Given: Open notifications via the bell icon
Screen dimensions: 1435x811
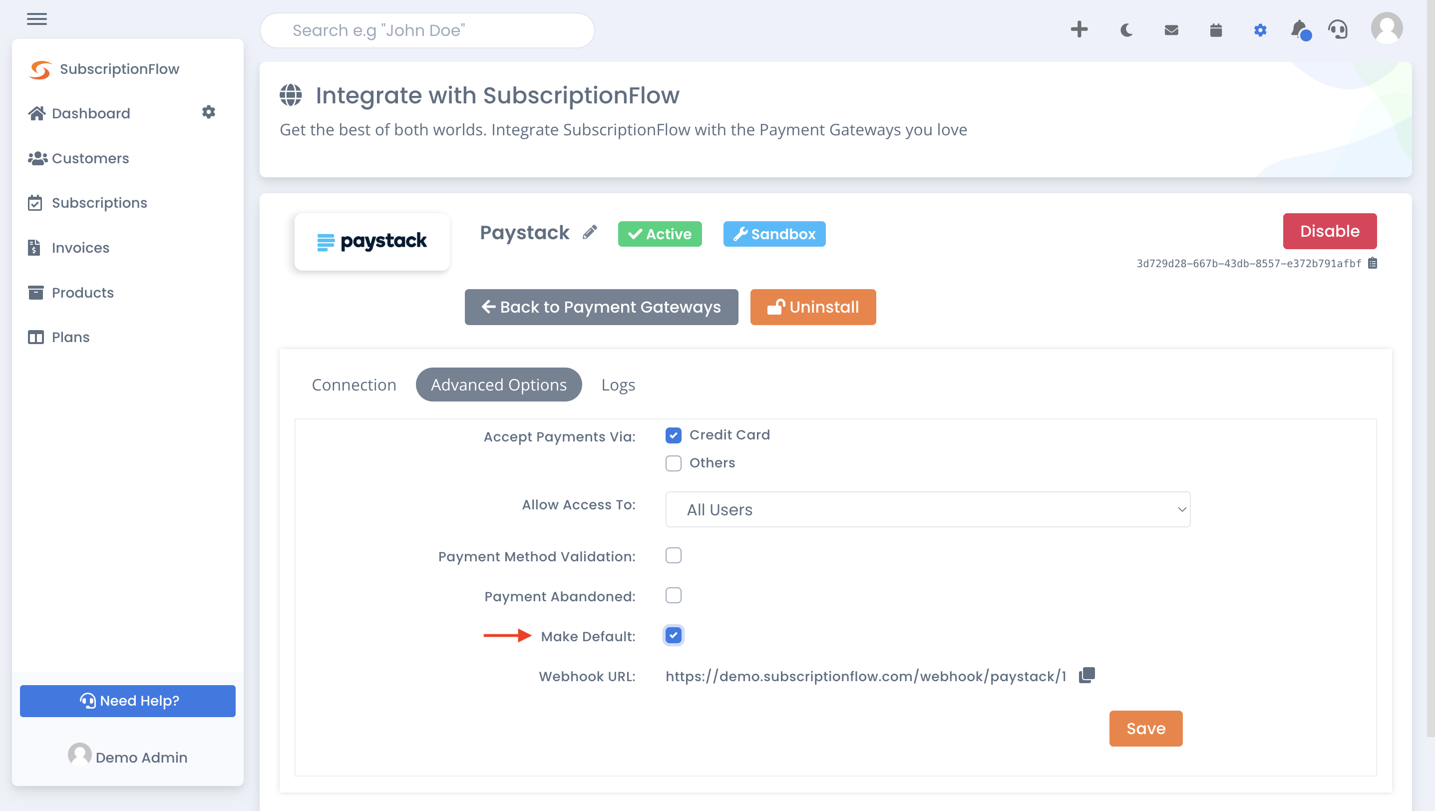Looking at the screenshot, I should (x=1299, y=29).
